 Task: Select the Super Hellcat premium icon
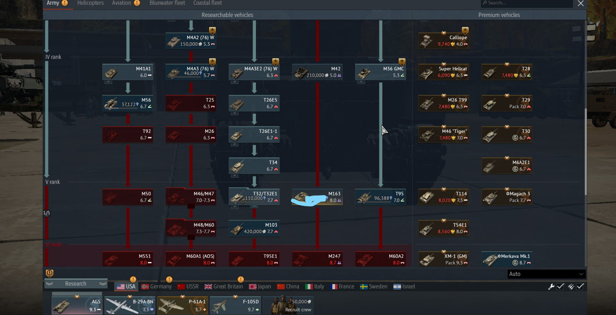click(443, 72)
